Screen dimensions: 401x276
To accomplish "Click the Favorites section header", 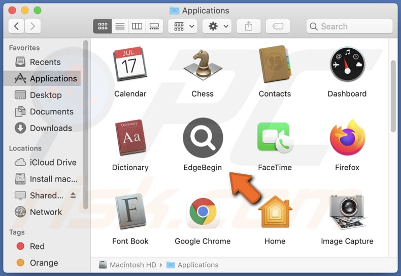I will [x=24, y=48].
